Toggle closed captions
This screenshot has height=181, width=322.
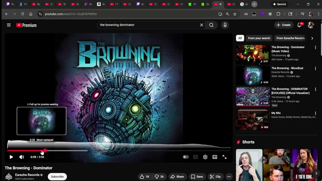195,157
